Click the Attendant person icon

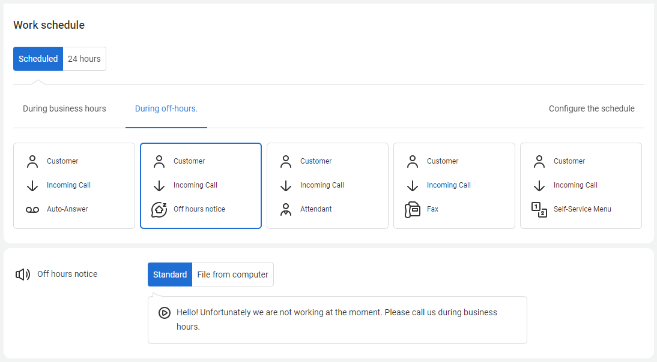[286, 209]
